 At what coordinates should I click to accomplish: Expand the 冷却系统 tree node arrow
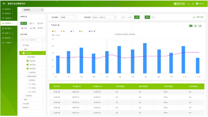point(43,96)
